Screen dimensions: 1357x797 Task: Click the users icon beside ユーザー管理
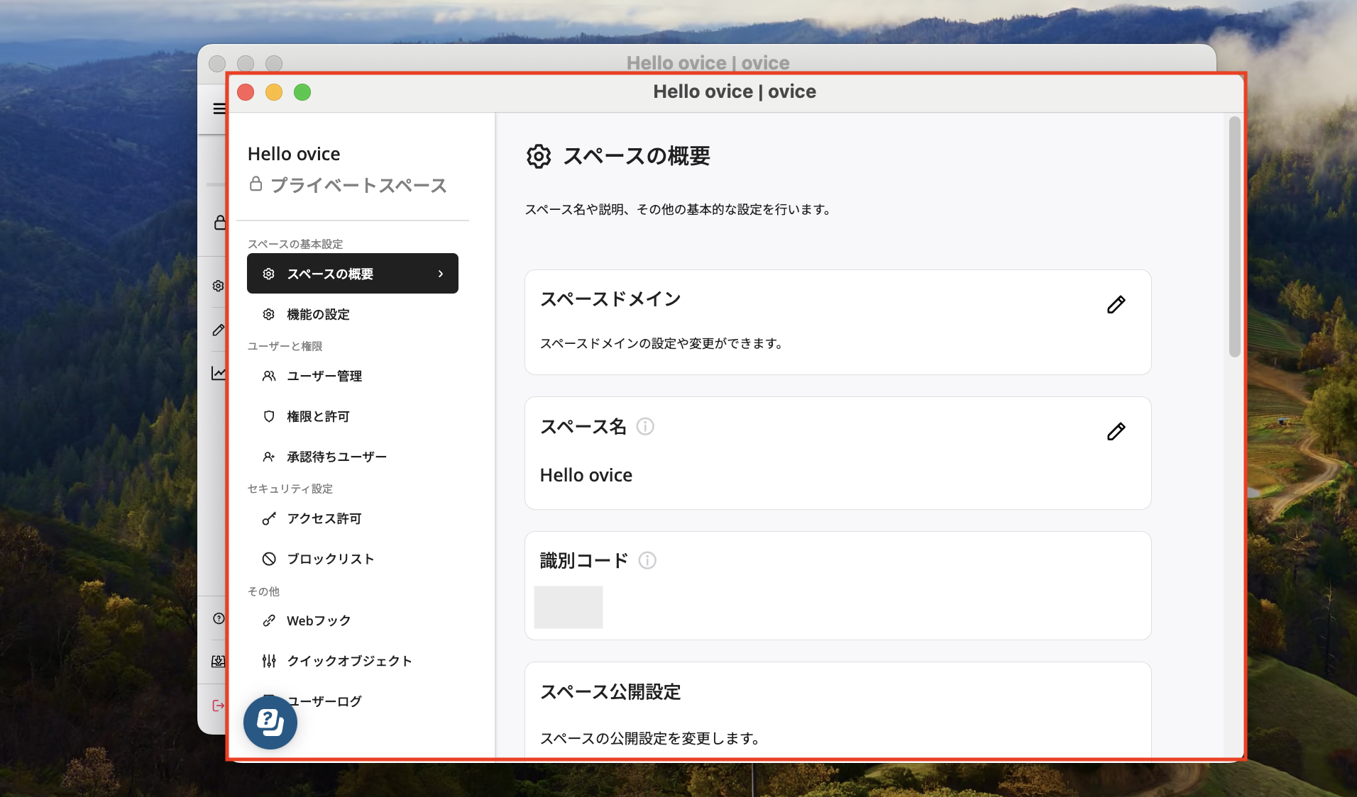click(269, 376)
